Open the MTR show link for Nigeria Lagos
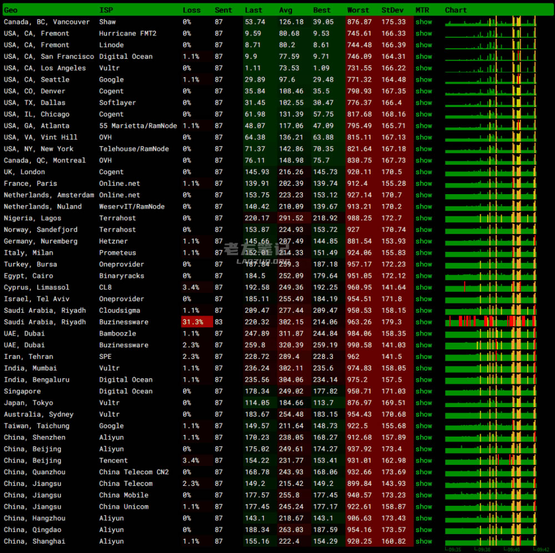Viewport: 555px width, 553px height. 423,218
